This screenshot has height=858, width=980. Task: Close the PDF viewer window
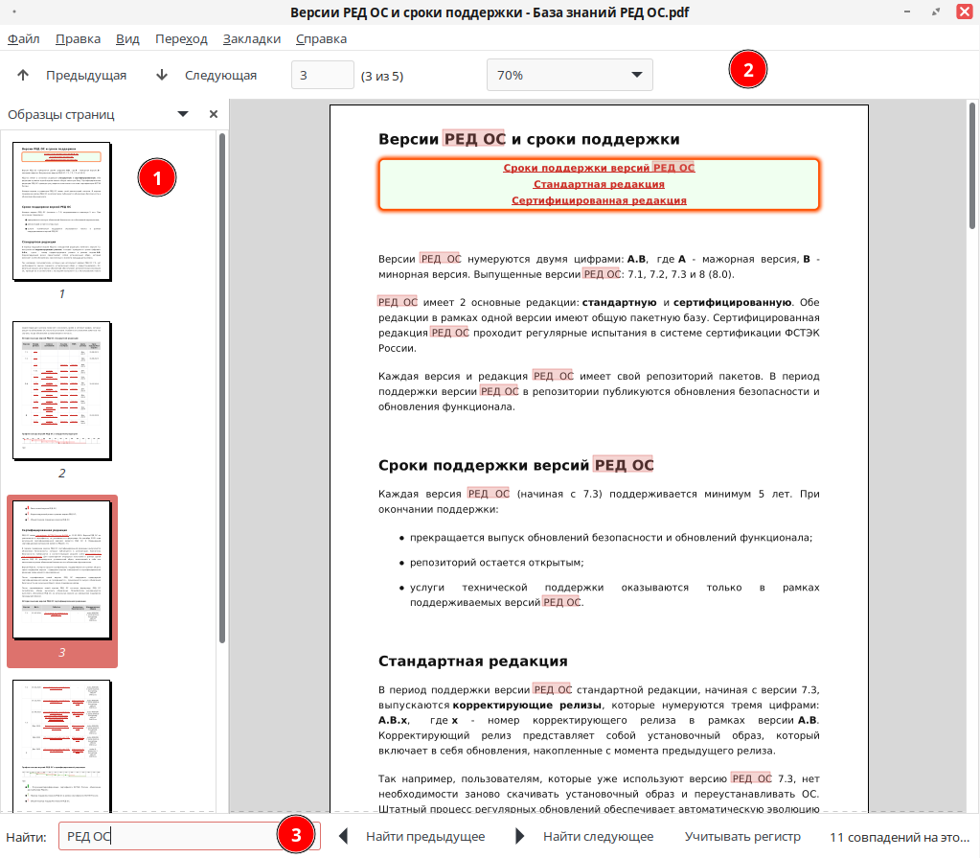pos(964,12)
